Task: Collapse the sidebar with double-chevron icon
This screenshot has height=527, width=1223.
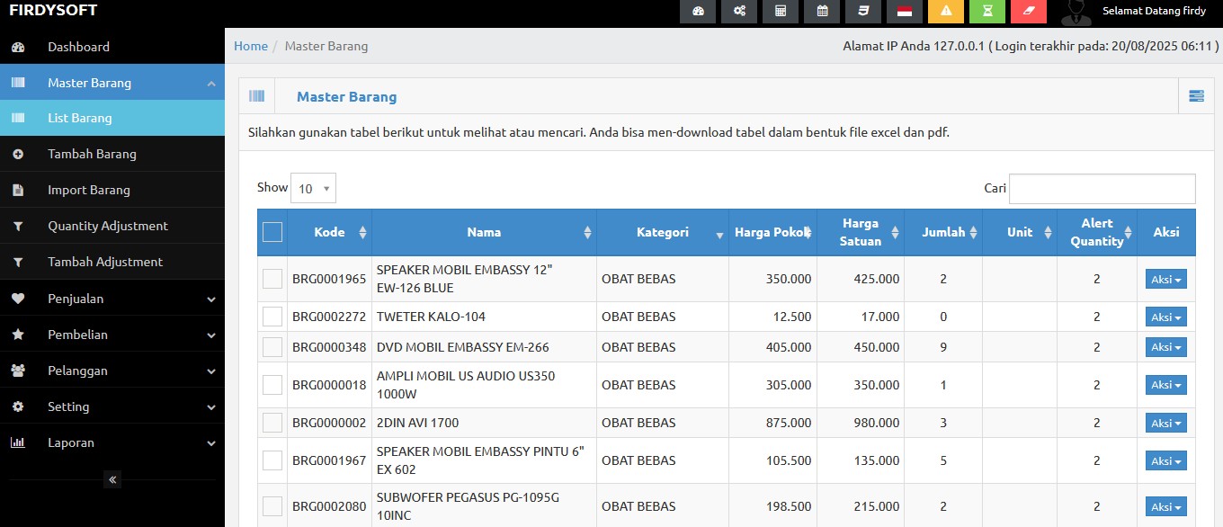Action: [x=112, y=479]
